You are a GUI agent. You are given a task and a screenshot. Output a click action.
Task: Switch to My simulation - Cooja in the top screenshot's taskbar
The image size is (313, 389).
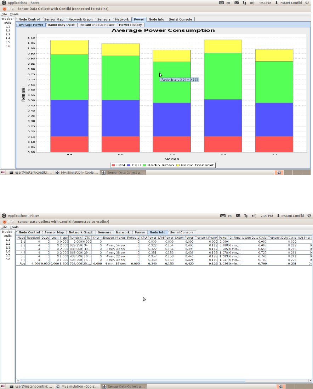tap(77, 173)
